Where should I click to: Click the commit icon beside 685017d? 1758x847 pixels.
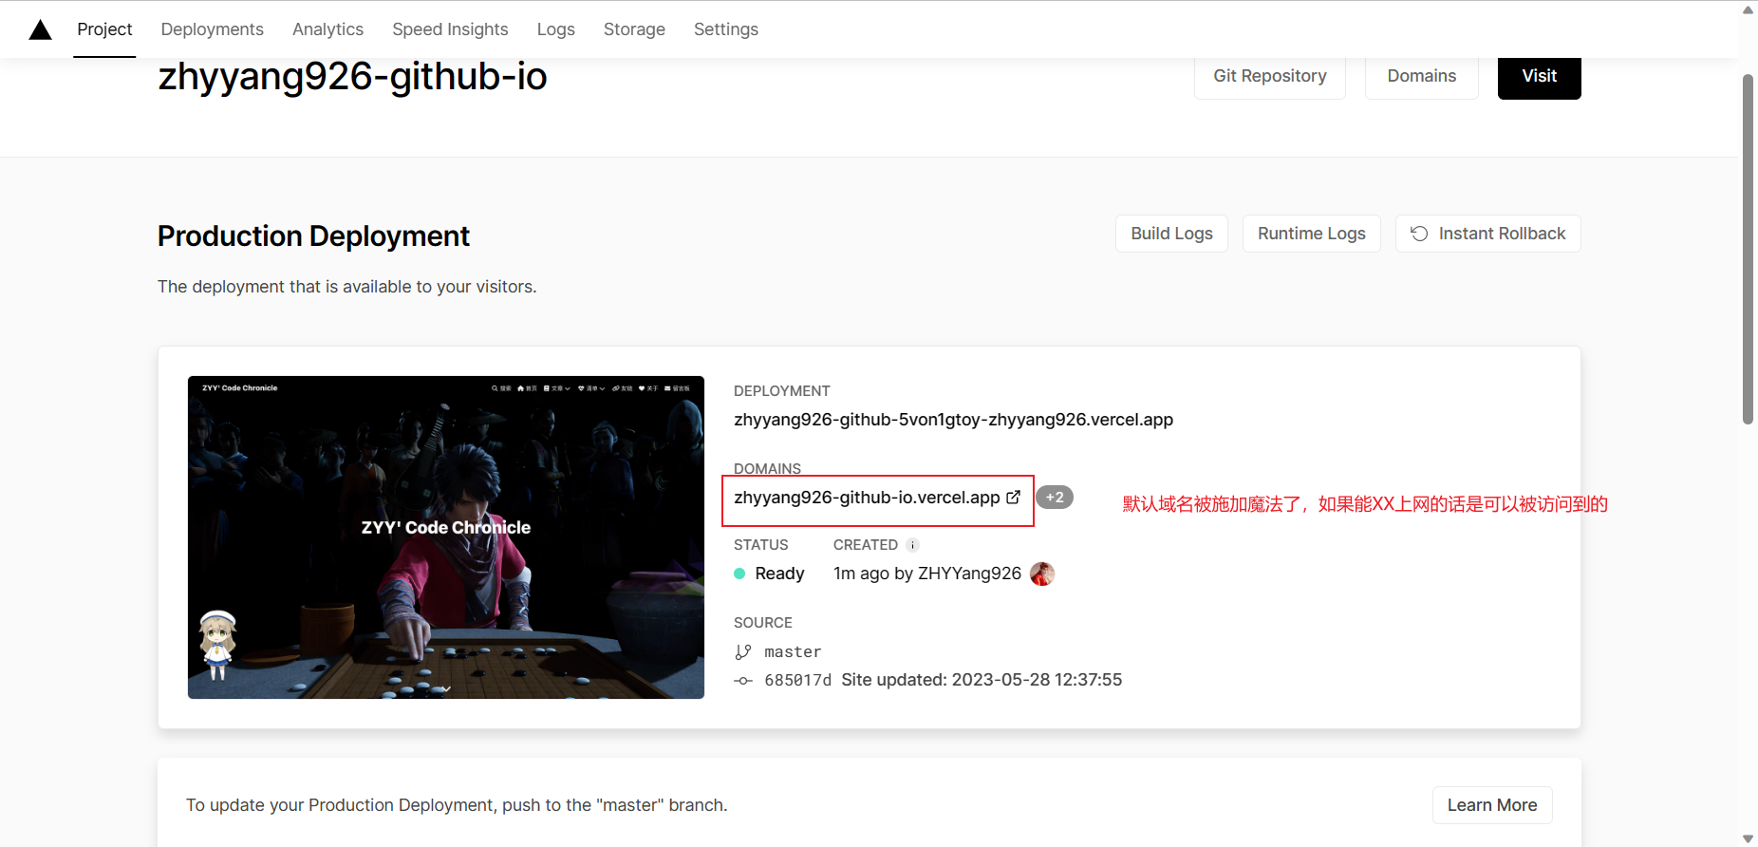tap(743, 681)
